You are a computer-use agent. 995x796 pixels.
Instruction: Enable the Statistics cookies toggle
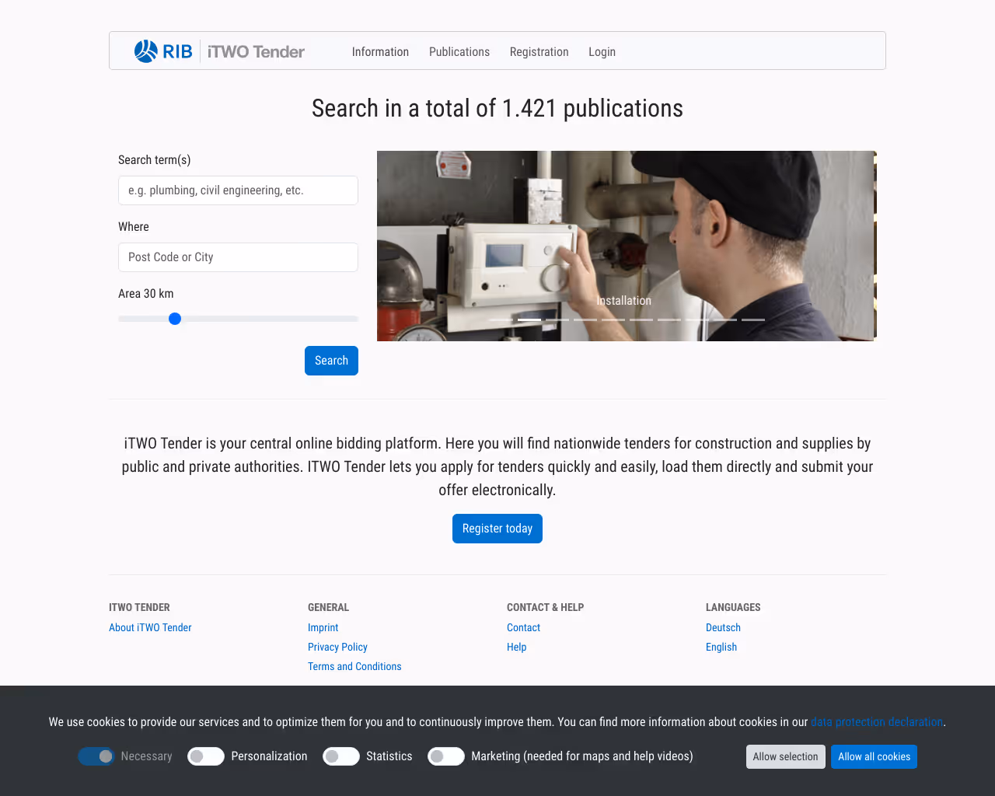340,756
